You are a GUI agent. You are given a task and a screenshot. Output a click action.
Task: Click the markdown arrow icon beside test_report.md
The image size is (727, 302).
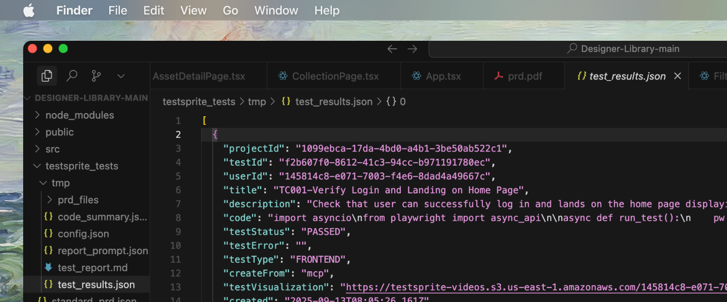(48, 267)
